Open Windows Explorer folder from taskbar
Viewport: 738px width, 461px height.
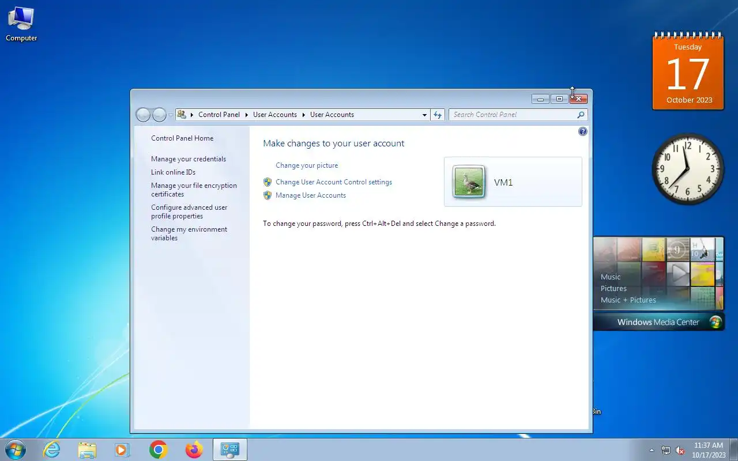(x=87, y=449)
